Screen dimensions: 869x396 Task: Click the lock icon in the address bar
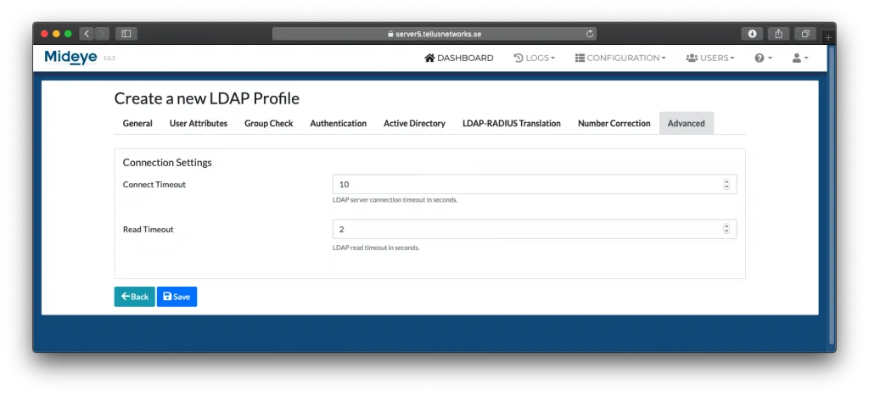pyautogui.click(x=390, y=34)
